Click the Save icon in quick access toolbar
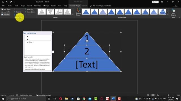Image resolution: width=181 pixels, height=101 pixels. [3, 2]
